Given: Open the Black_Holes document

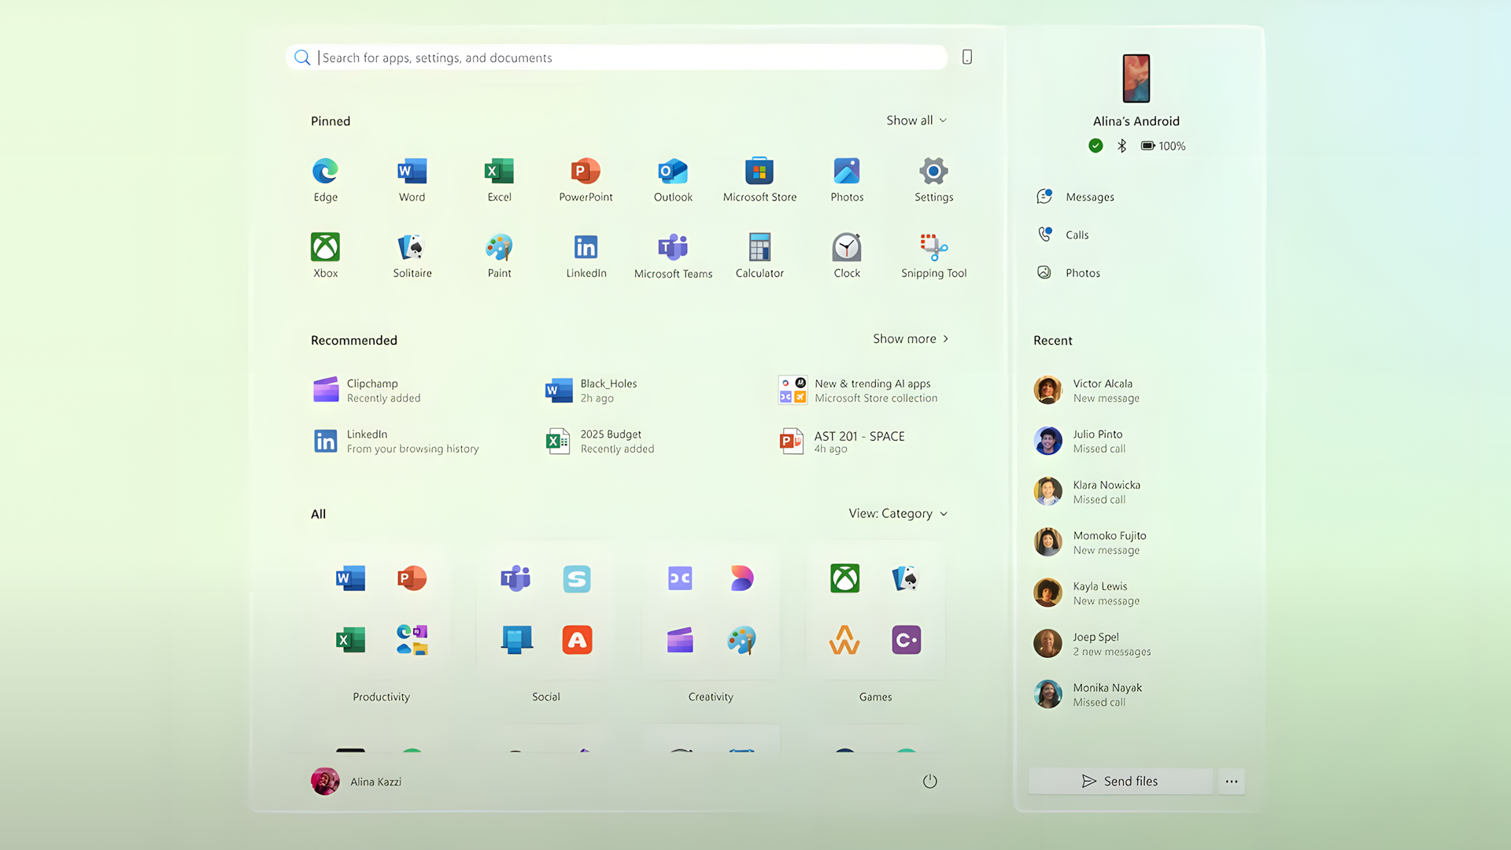Looking at the screenshot, I should coord(592,390).
